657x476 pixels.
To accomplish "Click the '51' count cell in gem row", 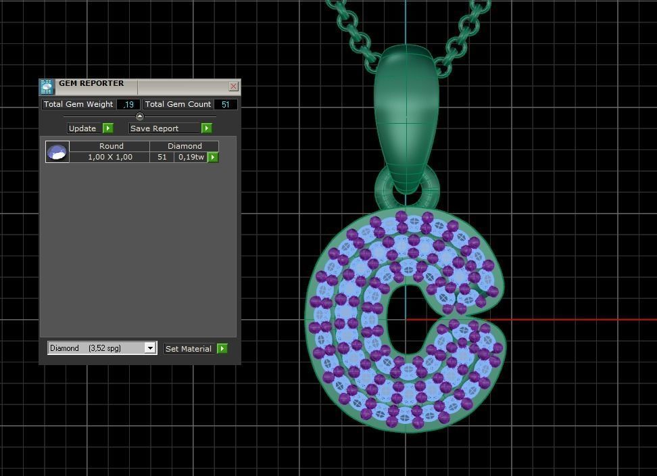I will click(162, 157).
